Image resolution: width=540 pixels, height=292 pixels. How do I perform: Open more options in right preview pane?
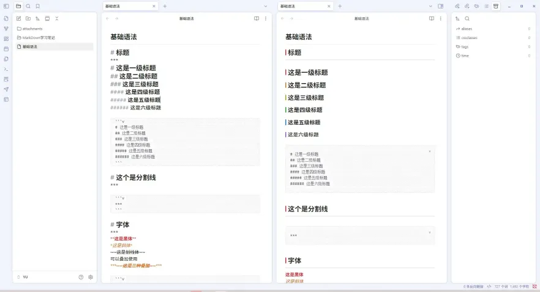point(440,18)
